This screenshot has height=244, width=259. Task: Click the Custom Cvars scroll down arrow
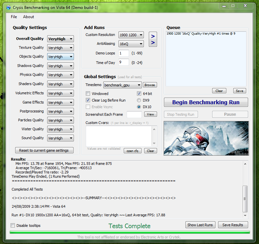(x=154, y=143)
